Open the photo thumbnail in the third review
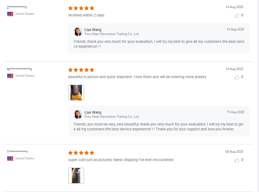259x192 pixels. tap(76, 176)
